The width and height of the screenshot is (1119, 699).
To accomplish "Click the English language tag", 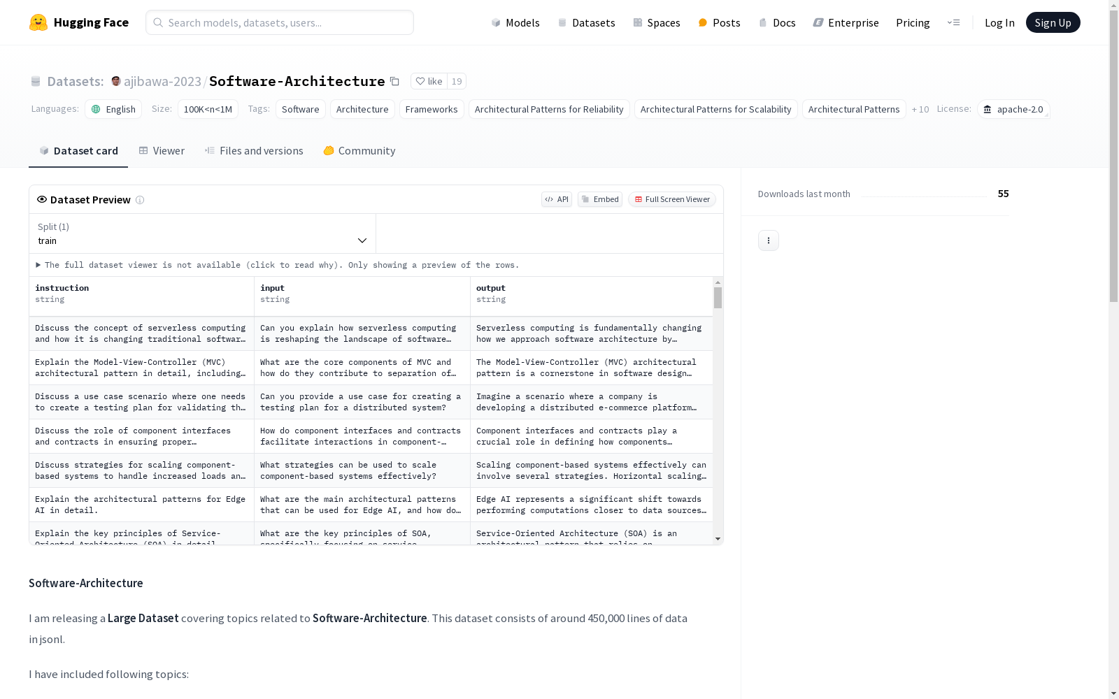I will point(113,109).
